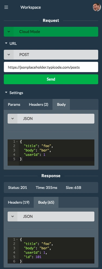Viewport: 102px width, 269px height.
Task: Click the request URL input field
Action: pyautogui.click(x=51, y=67)
